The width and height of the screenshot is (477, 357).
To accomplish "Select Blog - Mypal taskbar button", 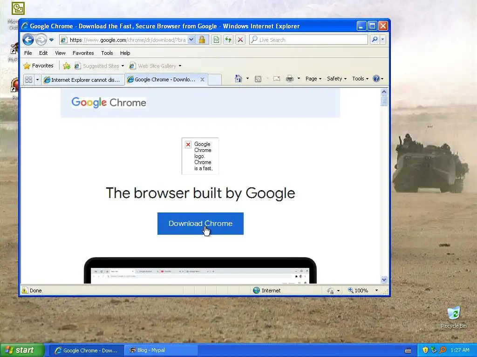I will 161,350.
